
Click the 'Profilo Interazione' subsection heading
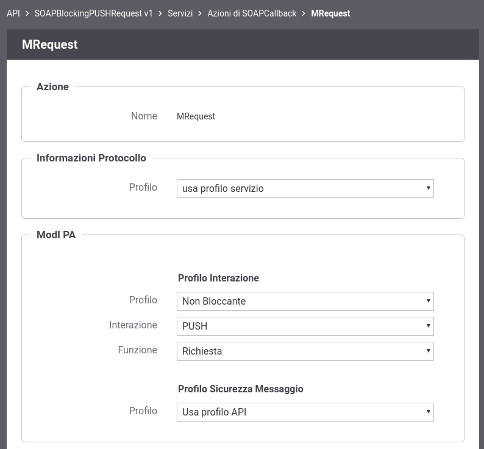point(219,278)
